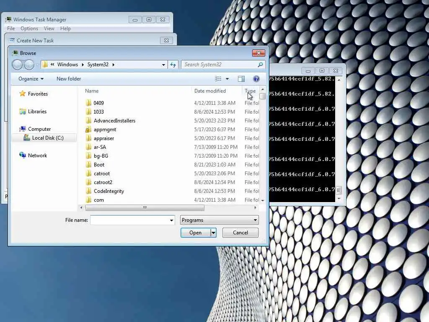
Task: Click the change view icon
Action: pyautogui.click(x=218, y=79)
